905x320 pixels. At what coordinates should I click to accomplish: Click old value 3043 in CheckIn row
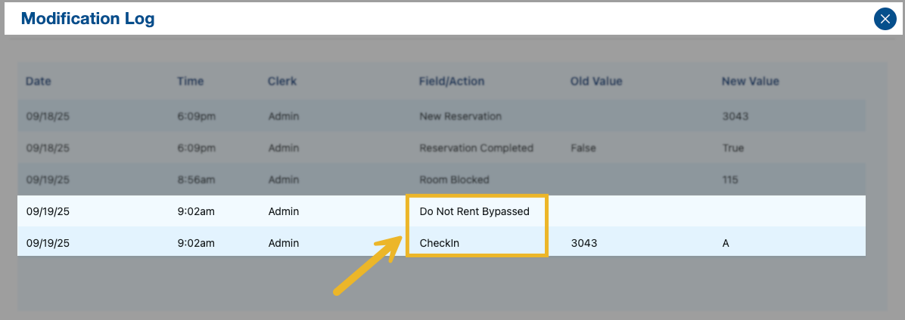(584, 244)
